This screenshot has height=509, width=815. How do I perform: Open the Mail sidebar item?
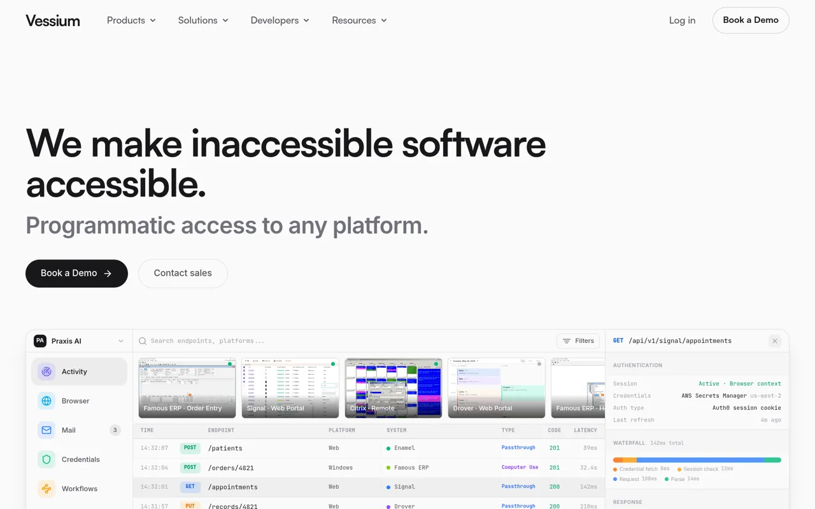[79, 430]
